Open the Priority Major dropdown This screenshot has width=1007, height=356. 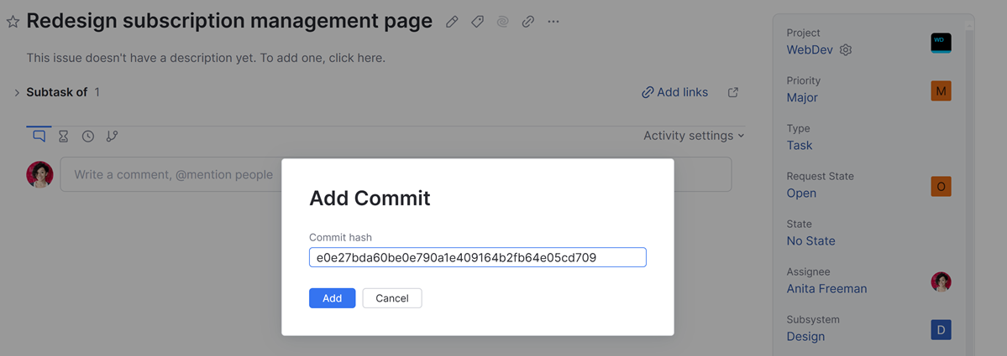[802, 97]
